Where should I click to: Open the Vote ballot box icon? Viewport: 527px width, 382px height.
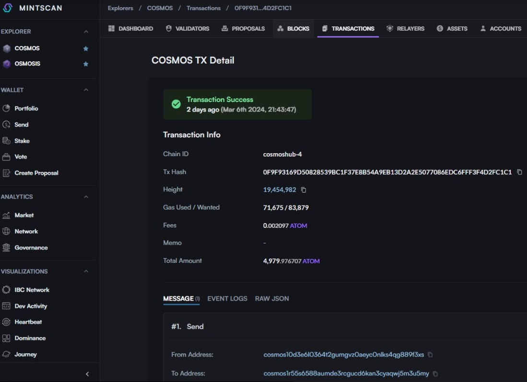coord(6,157)
